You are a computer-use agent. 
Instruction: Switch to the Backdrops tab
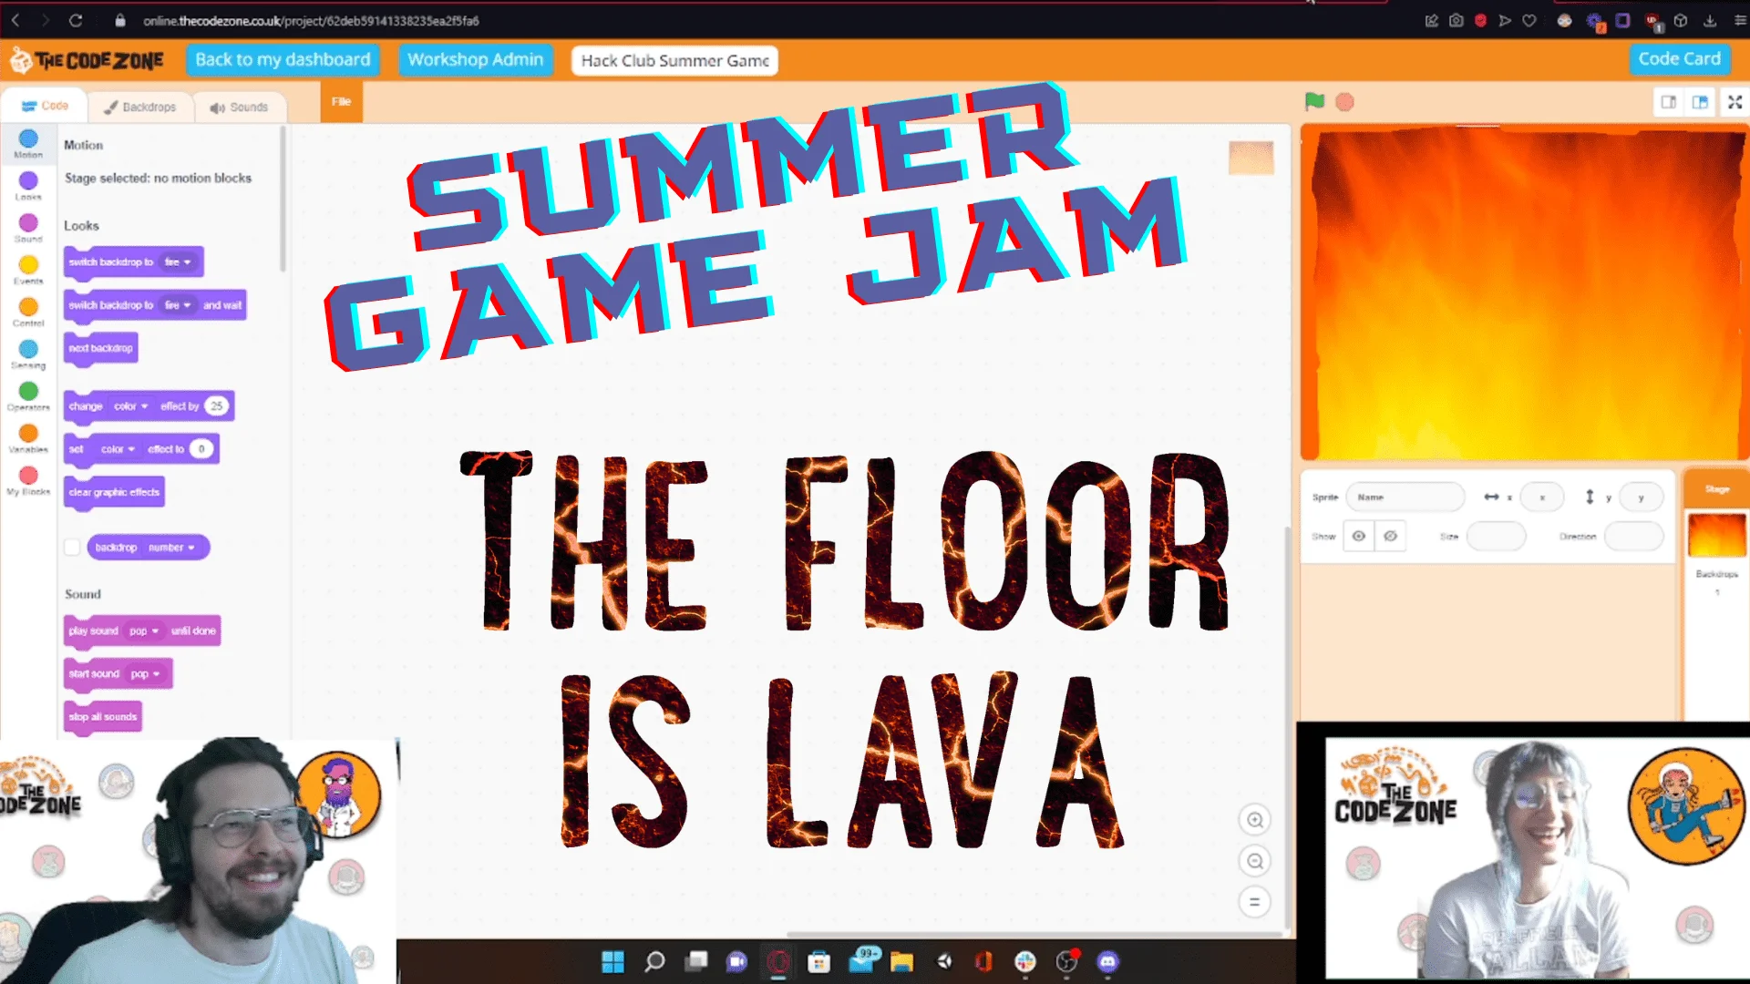(x=139, y=106)
